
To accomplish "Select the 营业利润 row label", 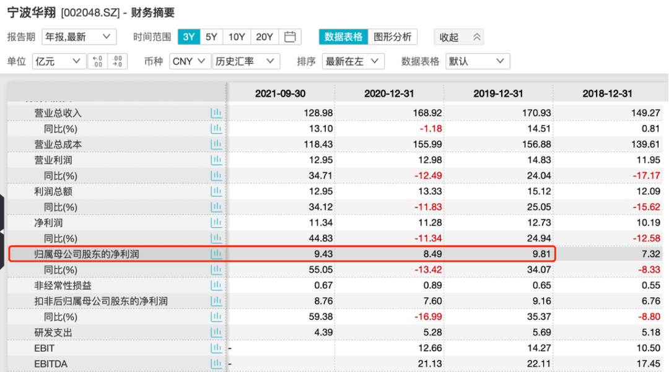I will (53, 160).
